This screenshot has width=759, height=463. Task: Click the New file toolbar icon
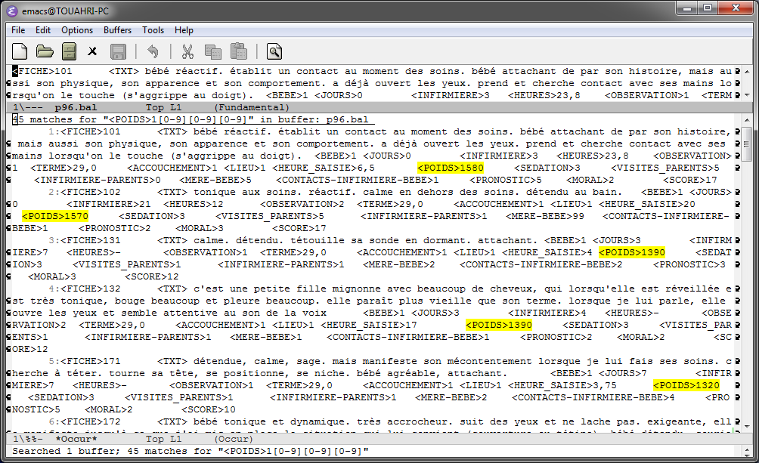20,51
